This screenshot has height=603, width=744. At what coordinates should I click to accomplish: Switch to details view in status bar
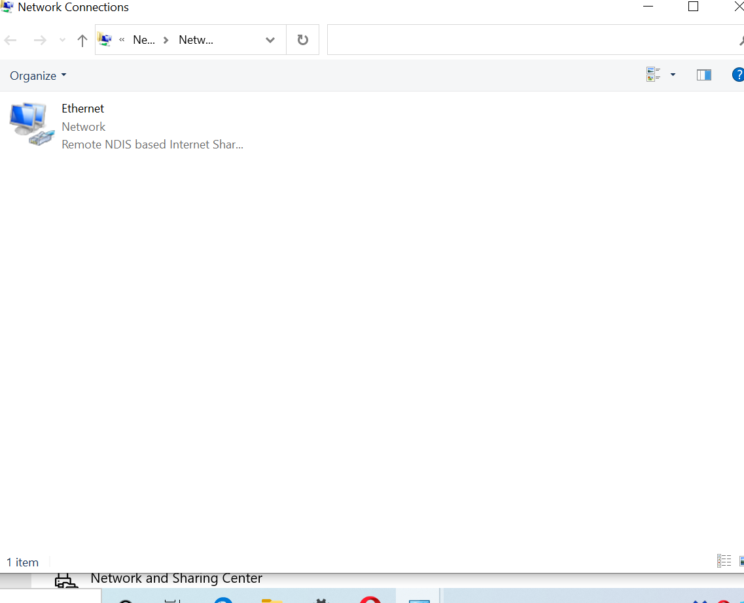(724, 561)
